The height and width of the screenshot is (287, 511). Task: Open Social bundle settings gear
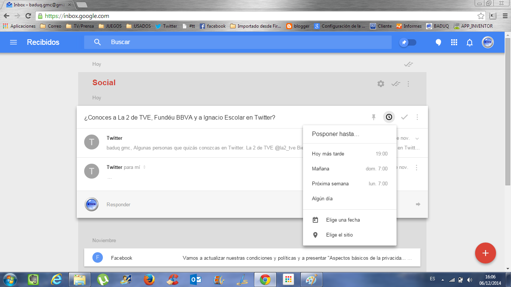point(381,84)
